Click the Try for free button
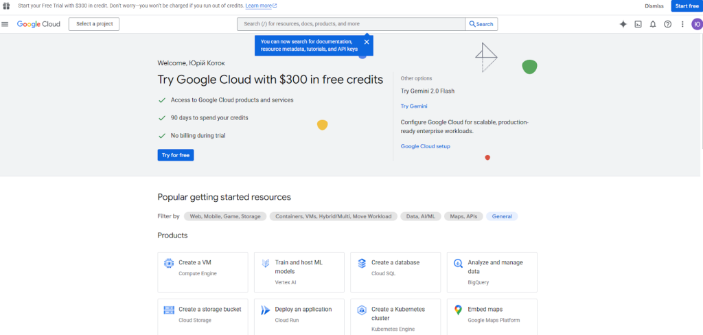The width and height of the screenshot is (703, 335). [x=175, y=155]
